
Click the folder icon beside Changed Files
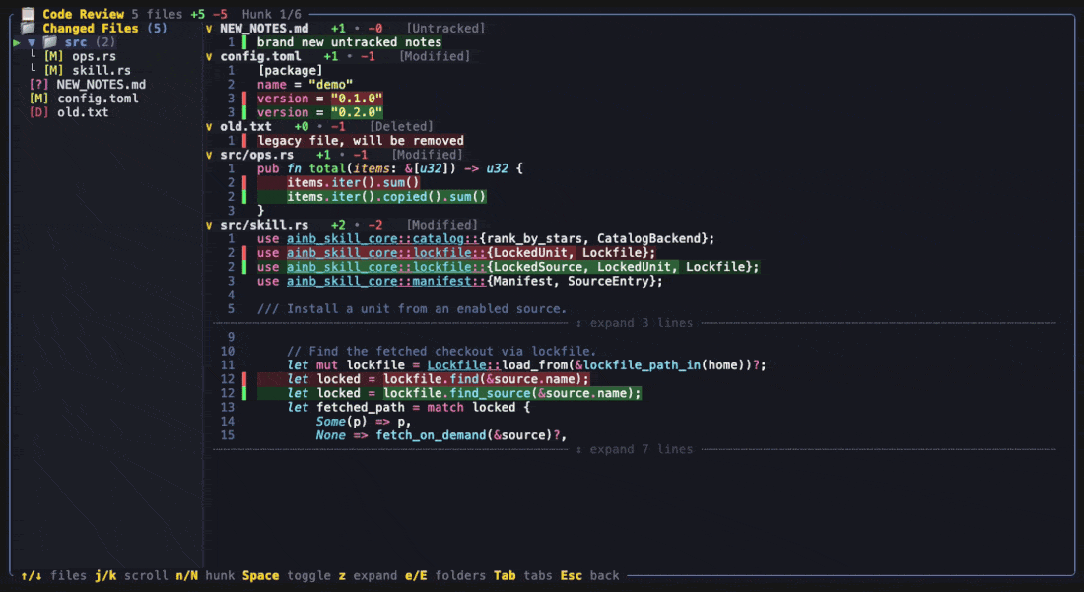point(28,29)
